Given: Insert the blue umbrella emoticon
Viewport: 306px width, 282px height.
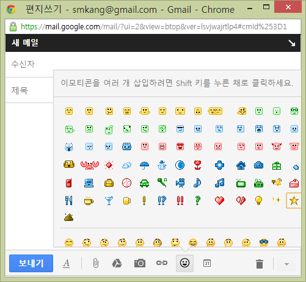Looking at the screenshot, I should pyautogui.click(x=144, y=165).
